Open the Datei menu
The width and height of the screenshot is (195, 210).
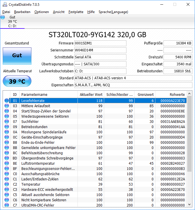pos(6,12)
